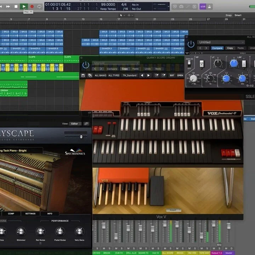Click the Velo Sens knob in Keyscape
Image resolution: width=255 pixels, height=255 pixels.
79,231
